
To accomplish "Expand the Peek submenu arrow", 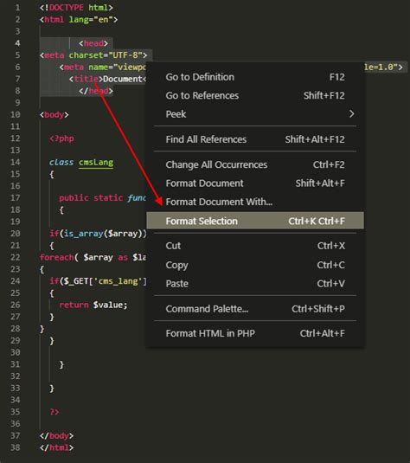I will point(351,114).
